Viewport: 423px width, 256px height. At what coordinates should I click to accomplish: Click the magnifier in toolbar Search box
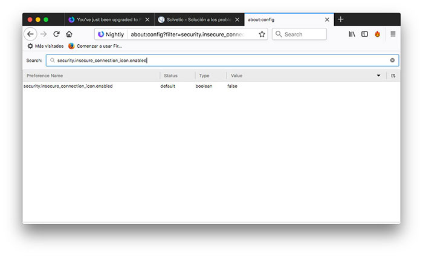(x=279, y=34)
